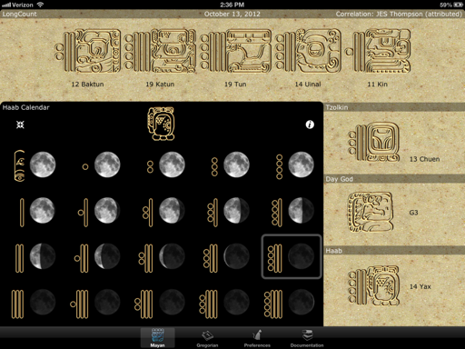Choose the day 9 half moon cell
The height and width of the screenshot is (349, 465).
tap(292, 211)
